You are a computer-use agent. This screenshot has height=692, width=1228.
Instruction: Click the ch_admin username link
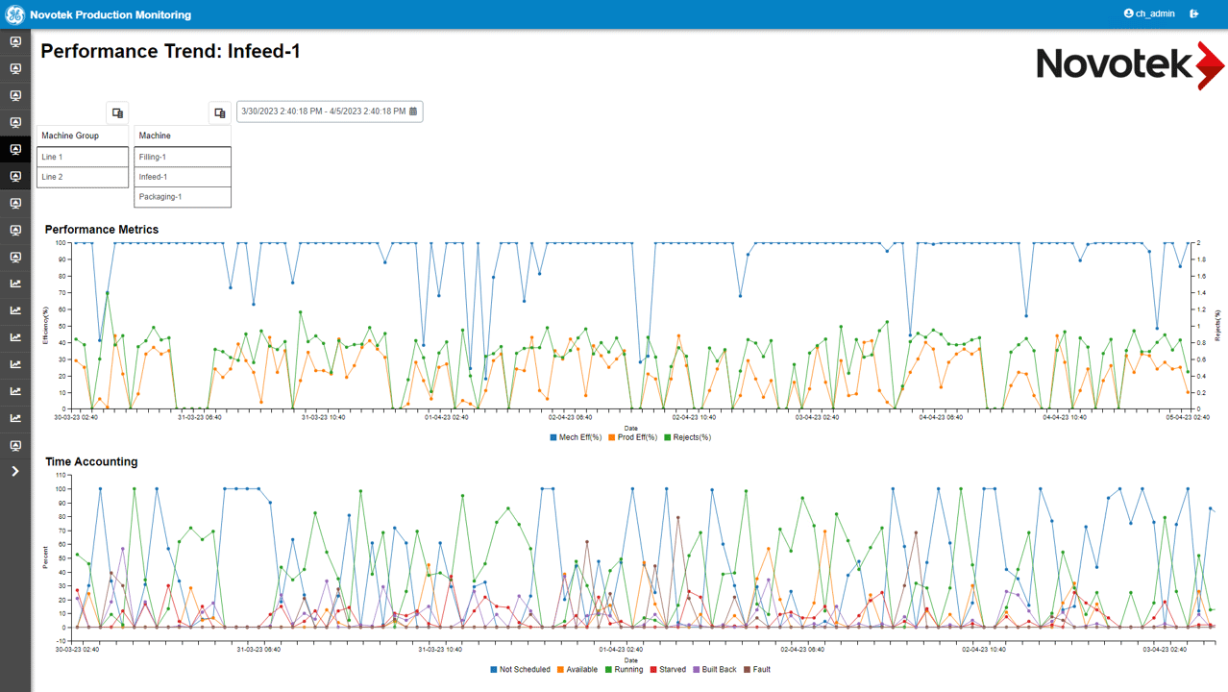click(1155, 14)
